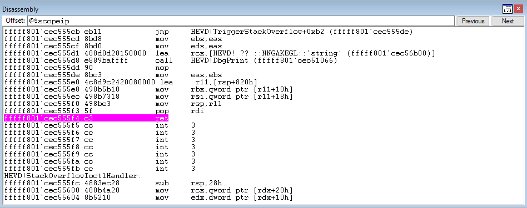Click the first int 3 instruction after ret
Viewport: 527px width, 208px height.
coord(100,125)
